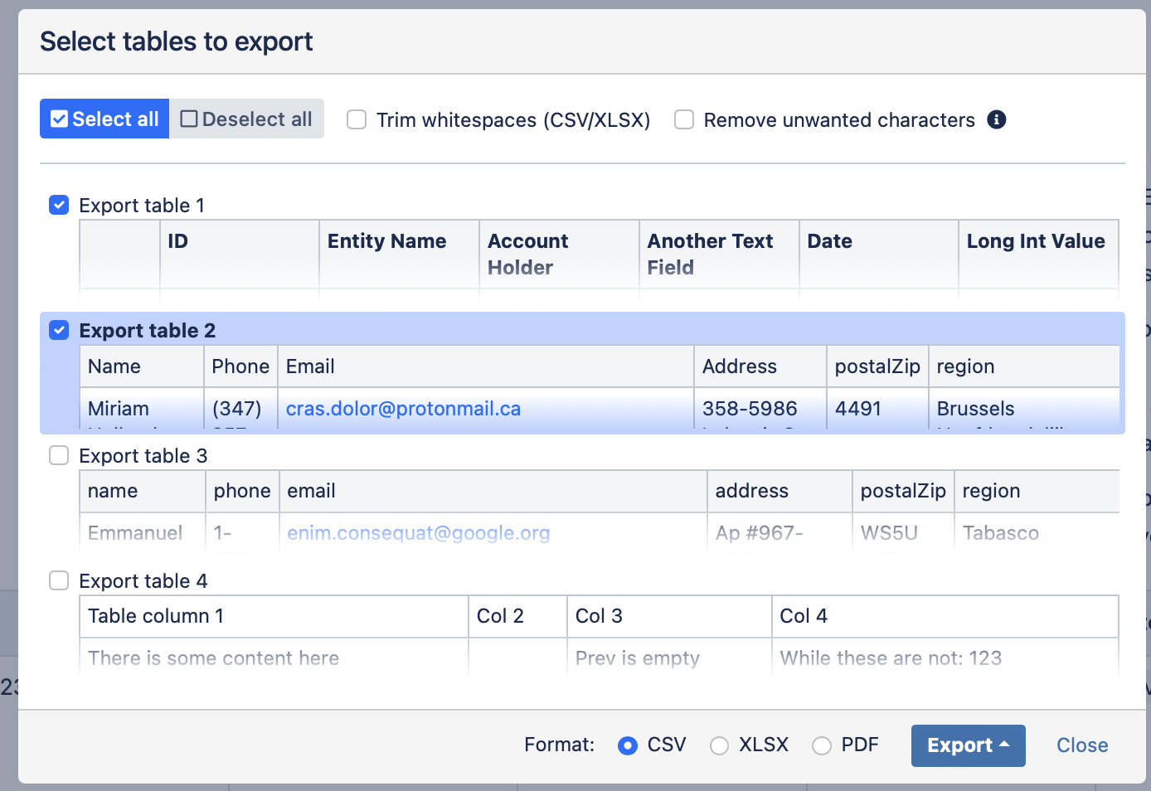The width and height of the screenshot is (1151, 791).
Task: Uncheck Export table 2 checkbox
Action: (59, 330)
